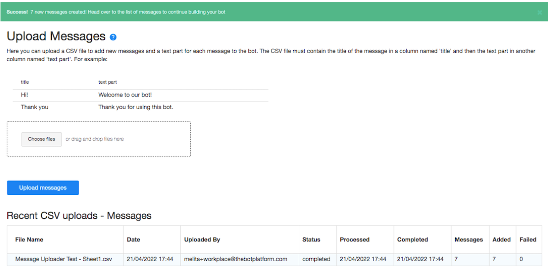This screenshot has height=267, width=549.
Task: Click the Choose files button
Action: 42,139
